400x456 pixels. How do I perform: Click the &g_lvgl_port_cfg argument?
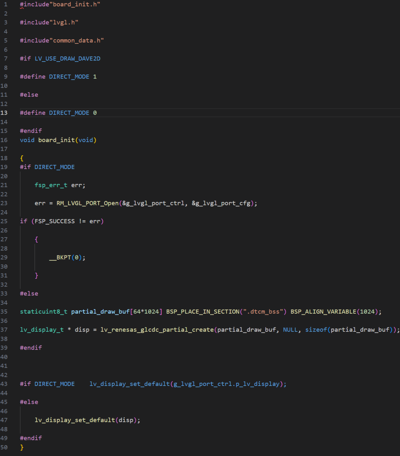[x=221, y=203]
